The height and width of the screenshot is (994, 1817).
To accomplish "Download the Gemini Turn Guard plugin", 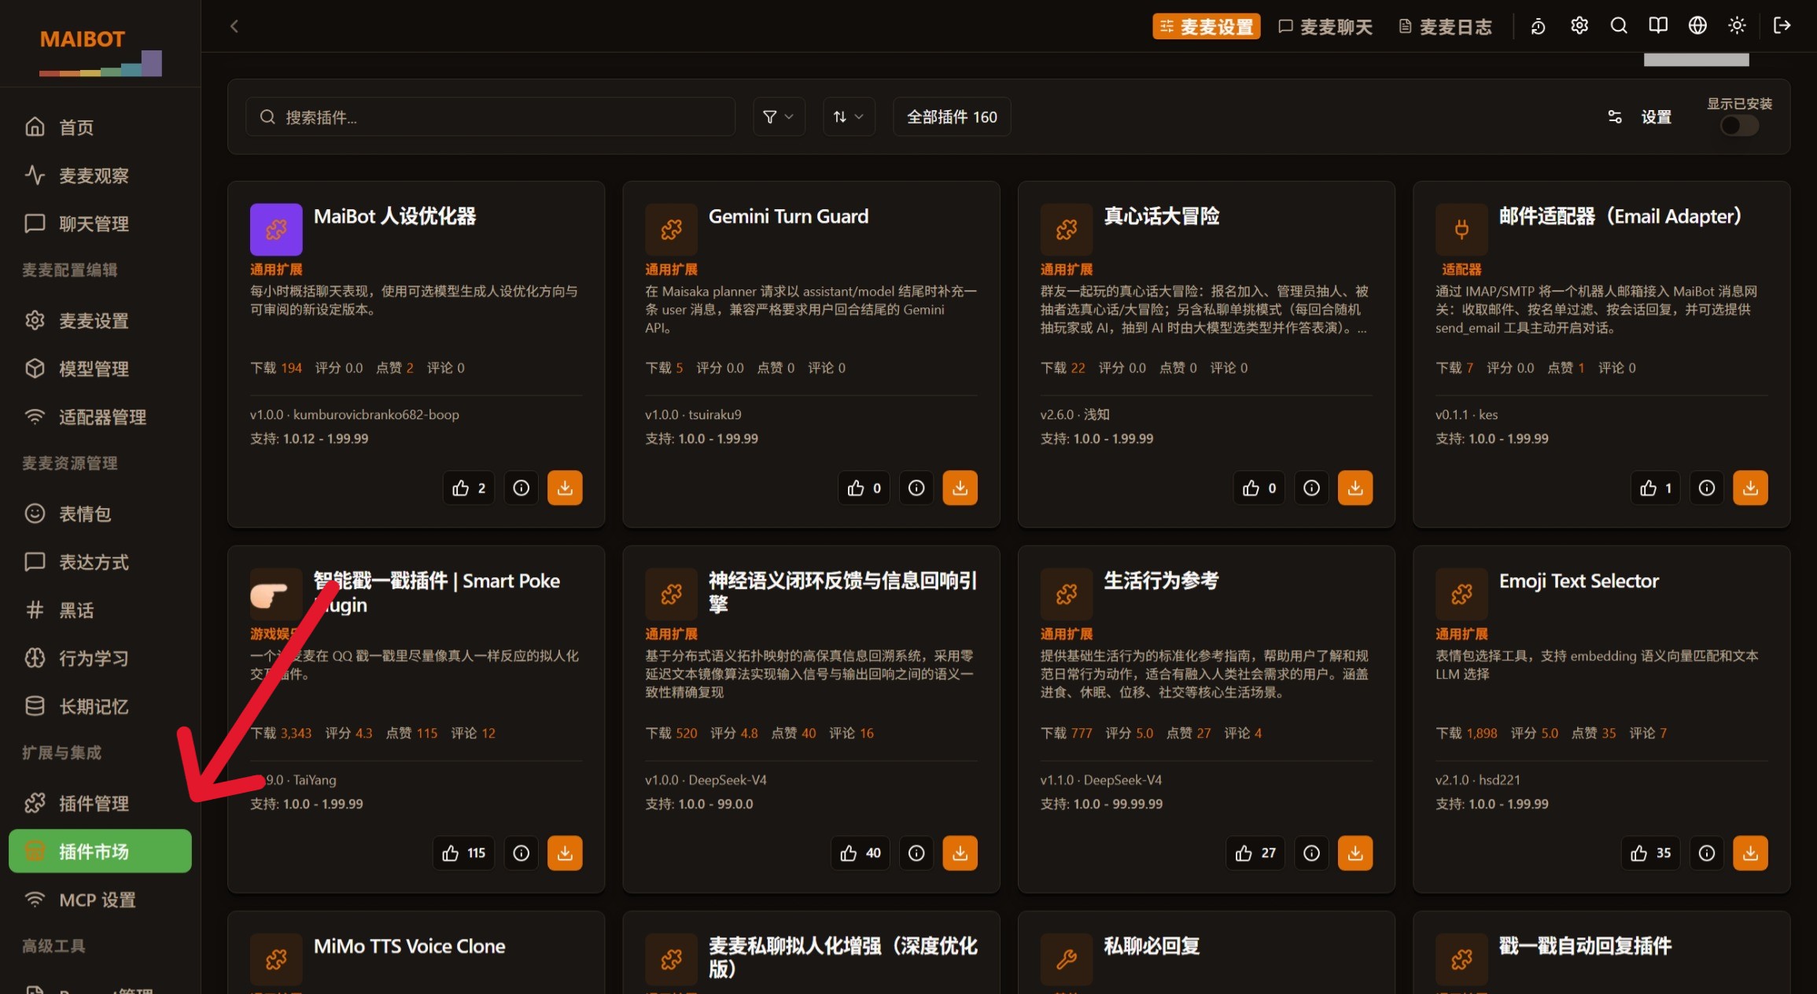I will point(960,488).
